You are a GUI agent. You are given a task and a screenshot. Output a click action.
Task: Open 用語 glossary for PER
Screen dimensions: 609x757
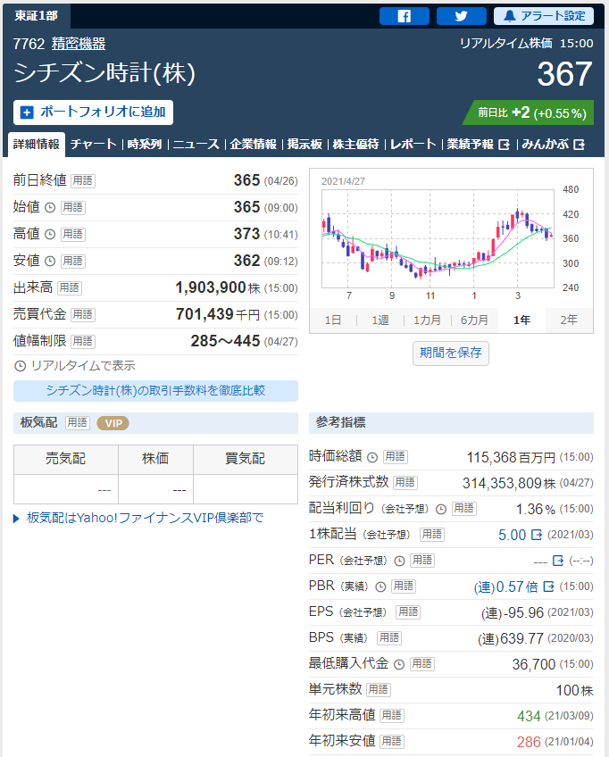pyautogui.click(x=422, y=561)
